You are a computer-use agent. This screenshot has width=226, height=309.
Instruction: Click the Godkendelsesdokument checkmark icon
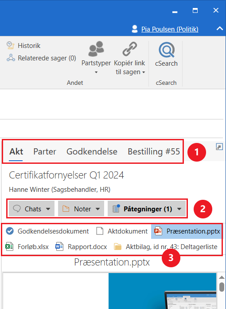[x=10, y=231]
